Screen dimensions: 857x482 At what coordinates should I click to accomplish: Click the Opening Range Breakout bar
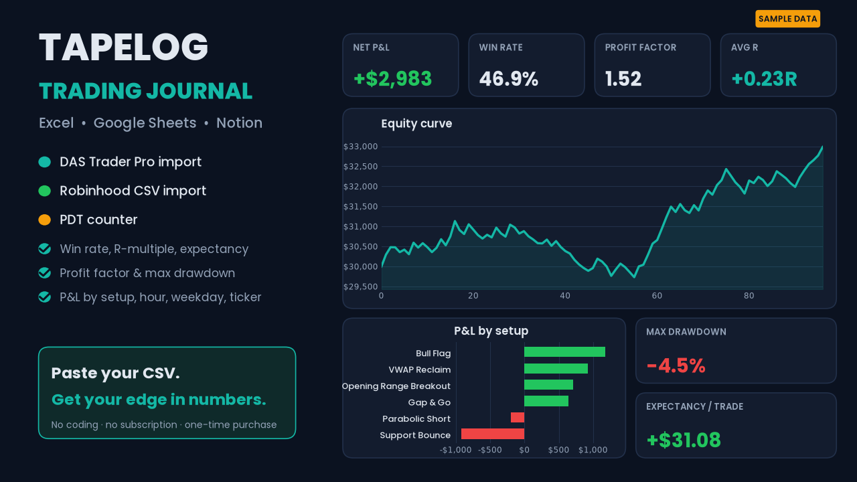tap(548, 385)
